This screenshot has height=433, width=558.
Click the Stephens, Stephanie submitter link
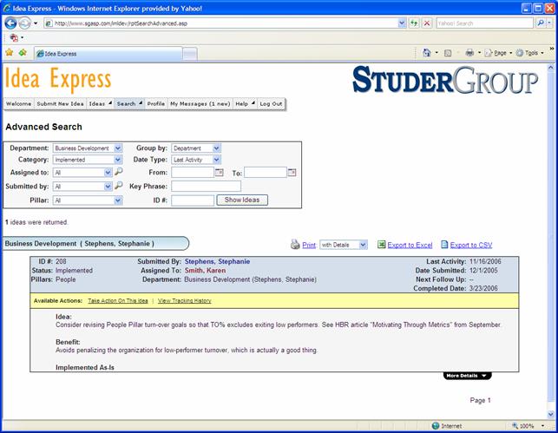coord(217,261)
